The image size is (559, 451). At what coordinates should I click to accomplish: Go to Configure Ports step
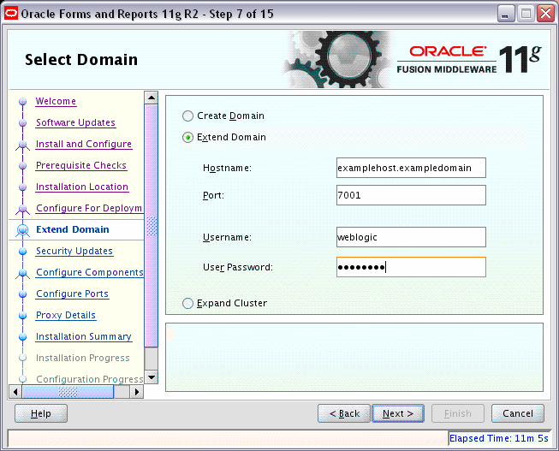pos(73,294)
